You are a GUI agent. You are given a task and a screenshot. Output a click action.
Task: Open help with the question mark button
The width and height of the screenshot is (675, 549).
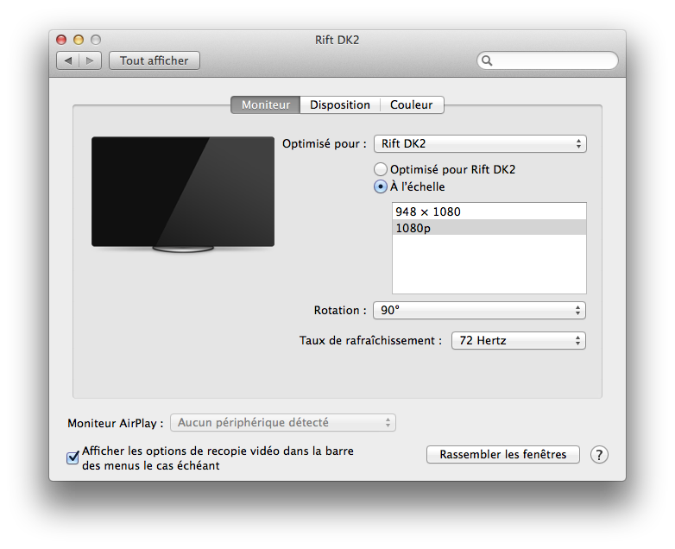599,455
